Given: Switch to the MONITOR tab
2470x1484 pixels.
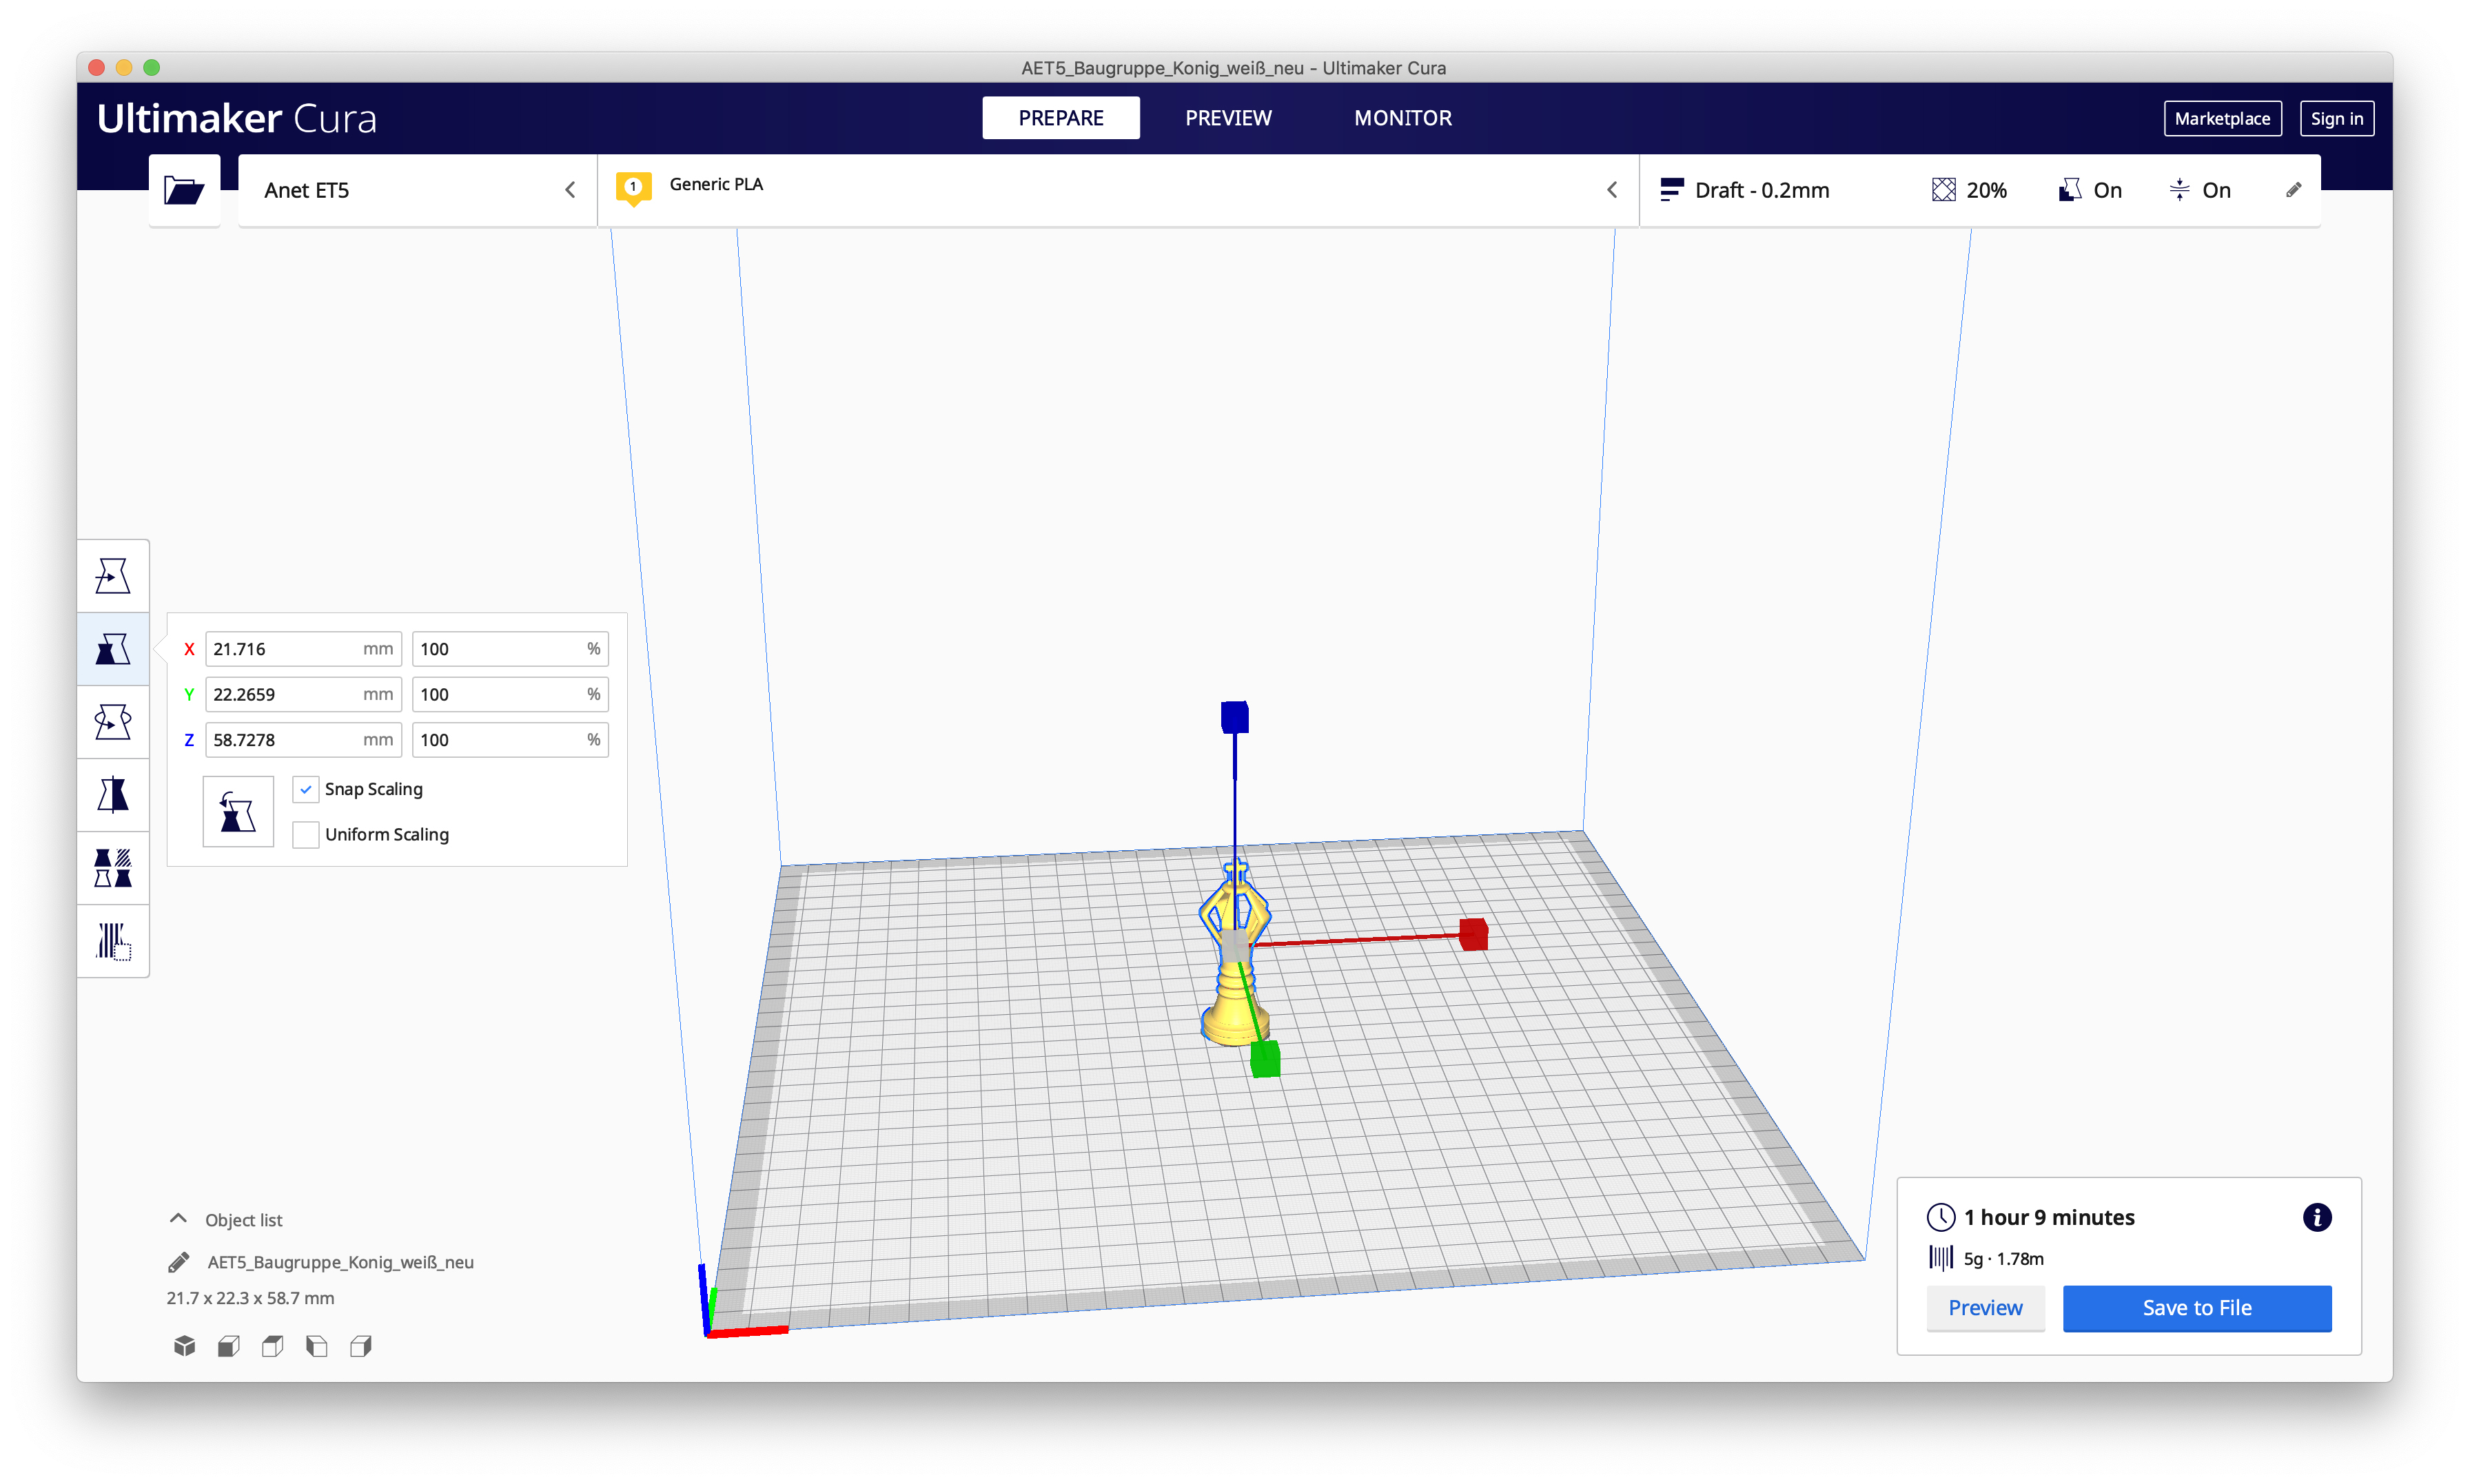Looking at the screenshot, I should coord(1402,118).
